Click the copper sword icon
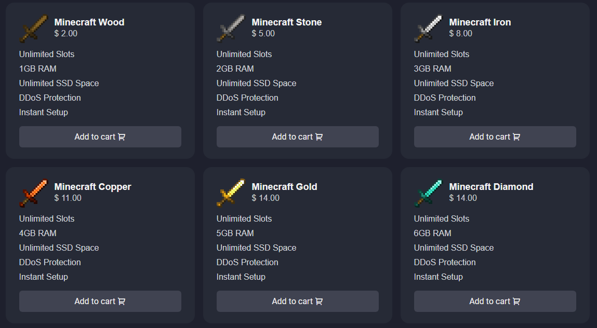The width and height of the screenshot is (597, 328). point(33,193)
